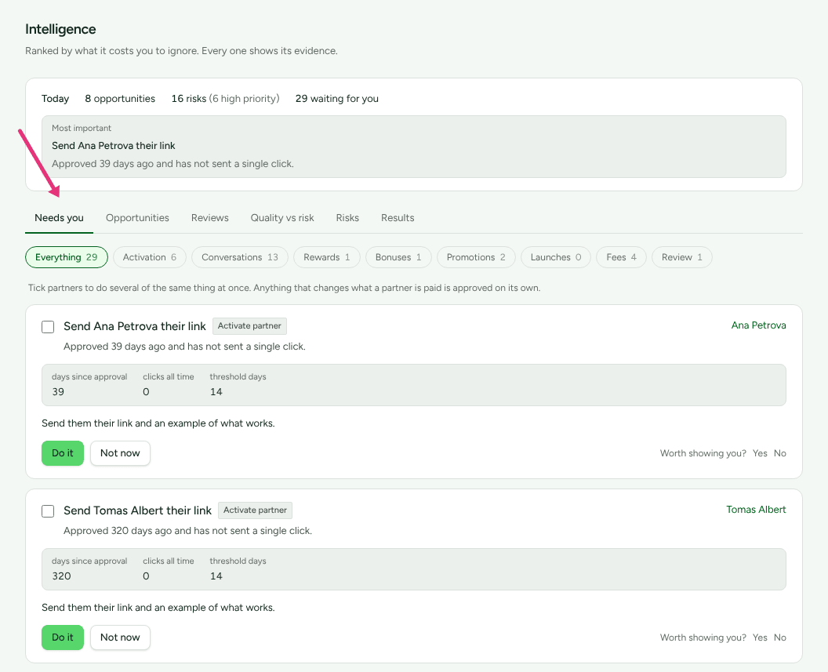Switch to the Needs you tab
The height and width of the screenshot is (672, 828).
pos(59,217)
